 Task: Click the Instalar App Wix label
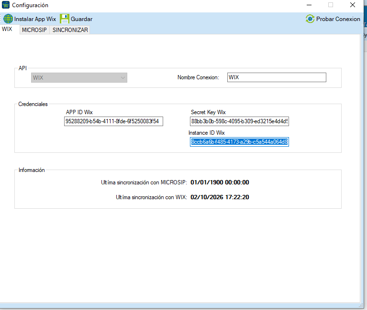pyautogui.click(x=35, y=19)
